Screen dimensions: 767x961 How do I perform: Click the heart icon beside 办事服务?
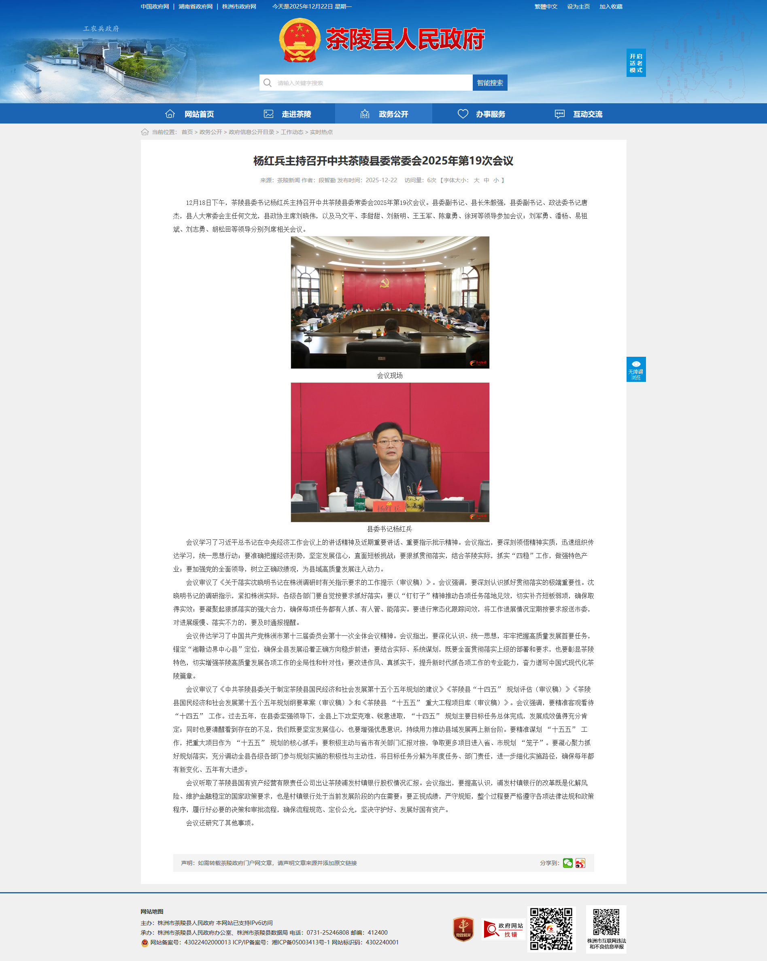pos(463,114)
